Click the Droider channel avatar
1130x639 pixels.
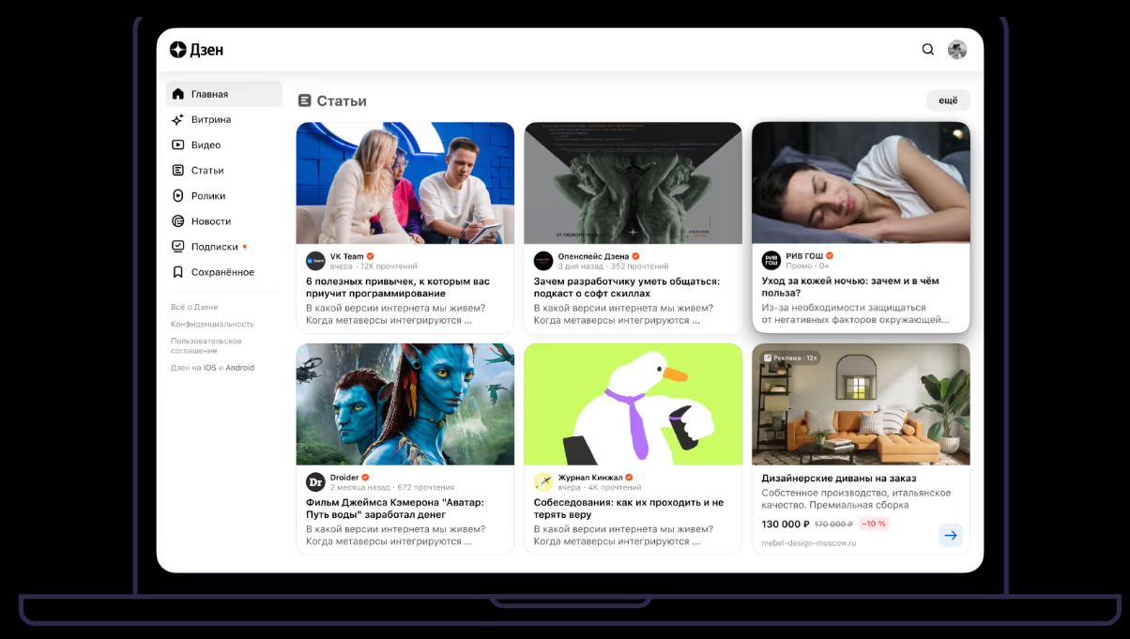[x=315, y=482]
